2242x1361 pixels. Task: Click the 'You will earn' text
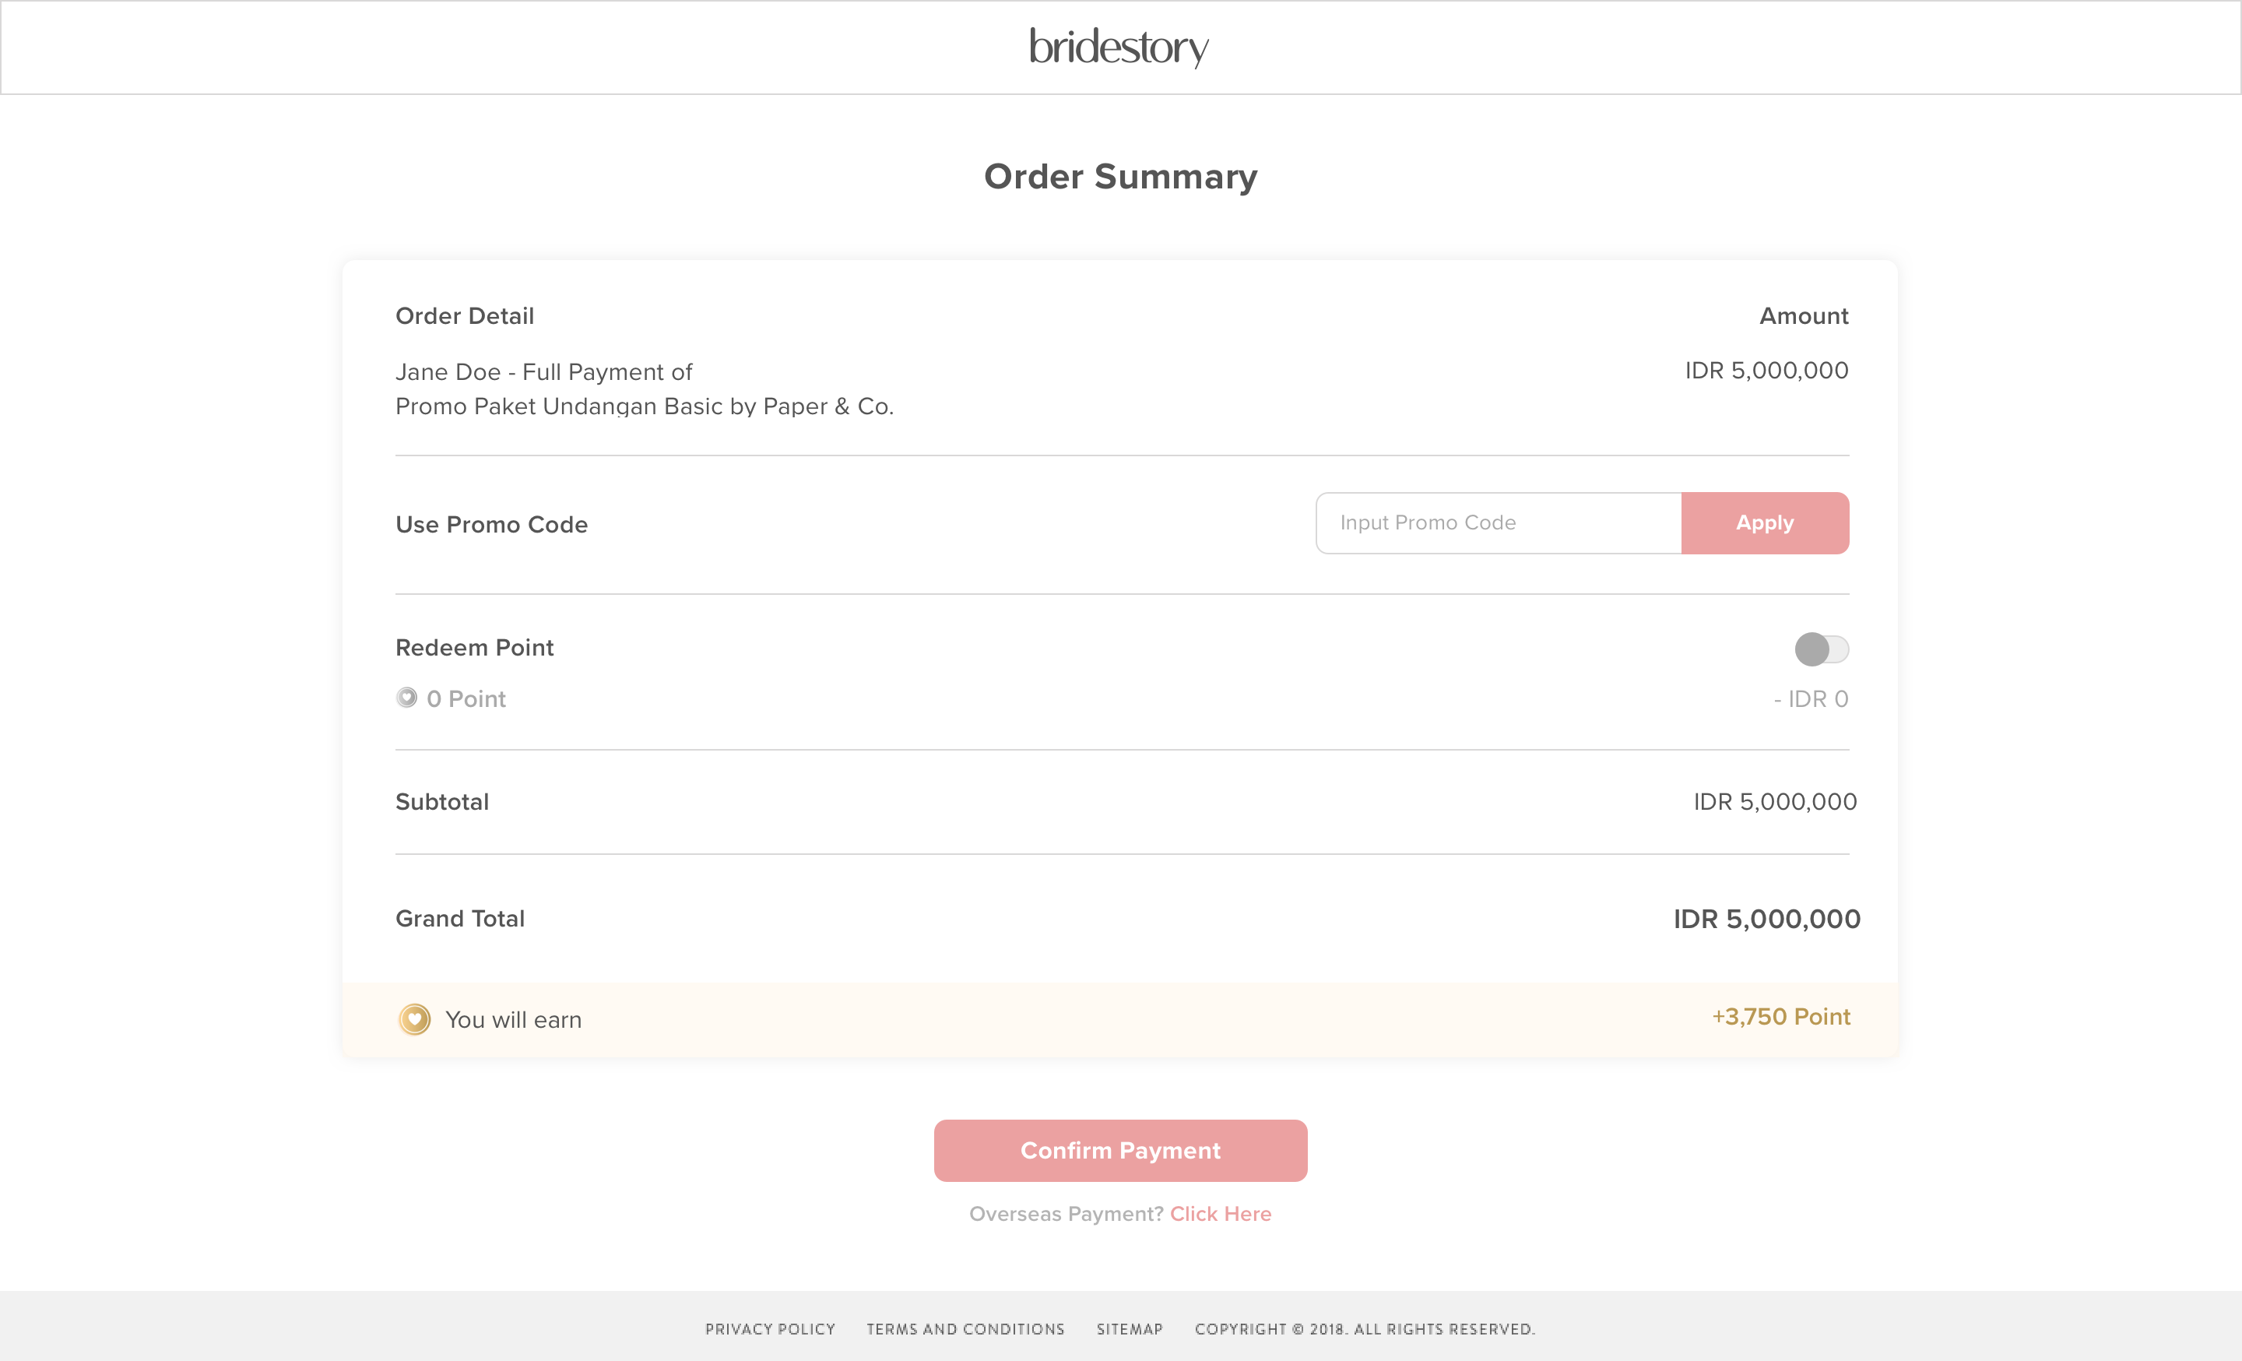coord(513,1020)
